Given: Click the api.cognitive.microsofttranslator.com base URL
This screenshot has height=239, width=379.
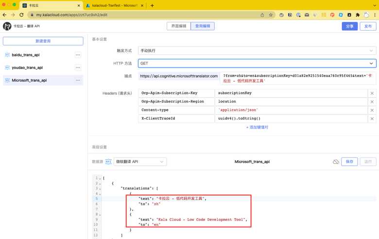Looking at the screenshot, I should point(179,76).
